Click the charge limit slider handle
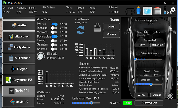This screenshot has width=178, height=108. 151,84
